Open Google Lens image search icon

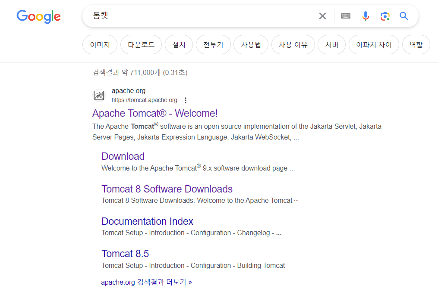pyautogui.click(x=385, y=16)
